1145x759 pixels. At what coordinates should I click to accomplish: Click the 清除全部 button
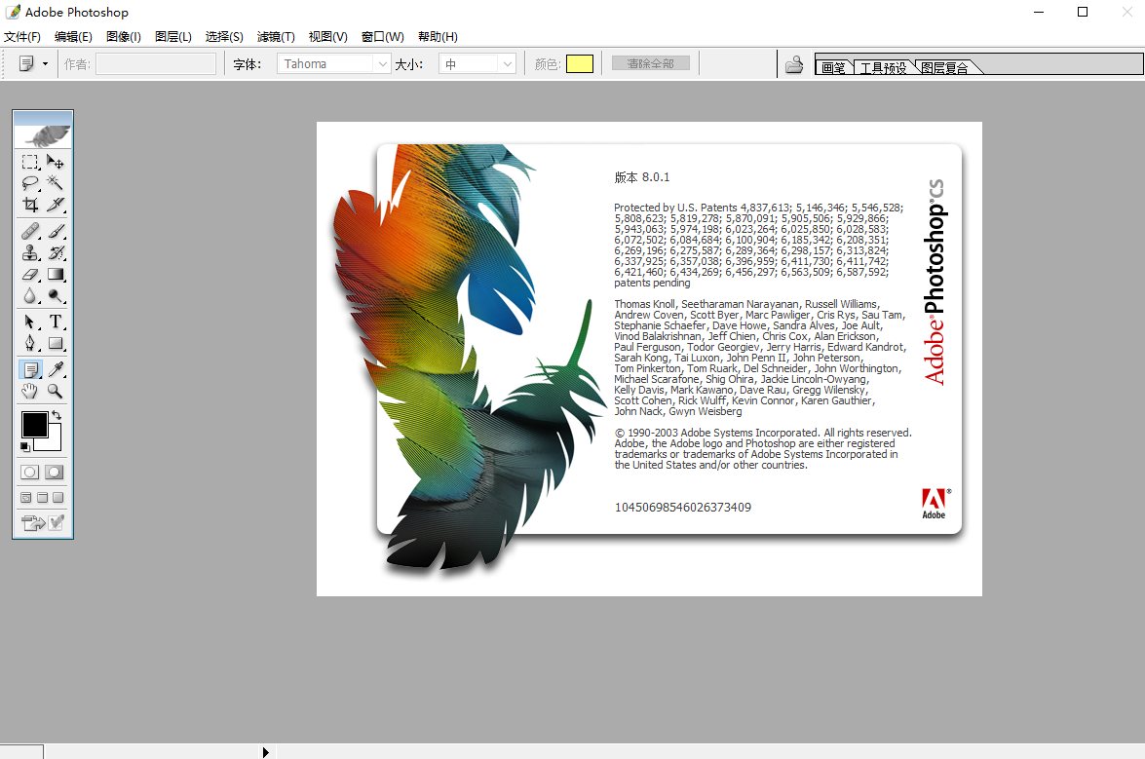pyautogui.click(x=650, y=63)
